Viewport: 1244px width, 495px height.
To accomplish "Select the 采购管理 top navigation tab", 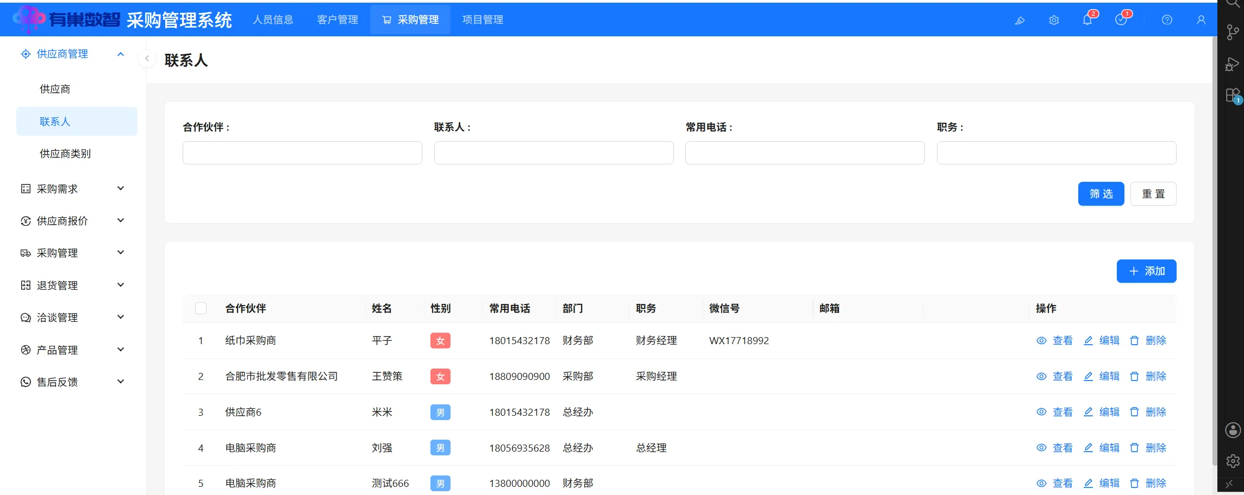I will [410, 20].
